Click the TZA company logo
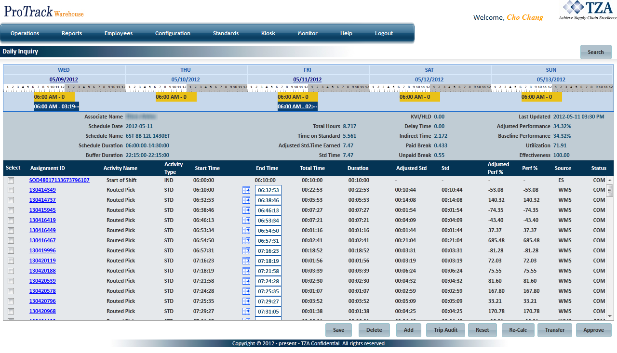 point(588,10)
